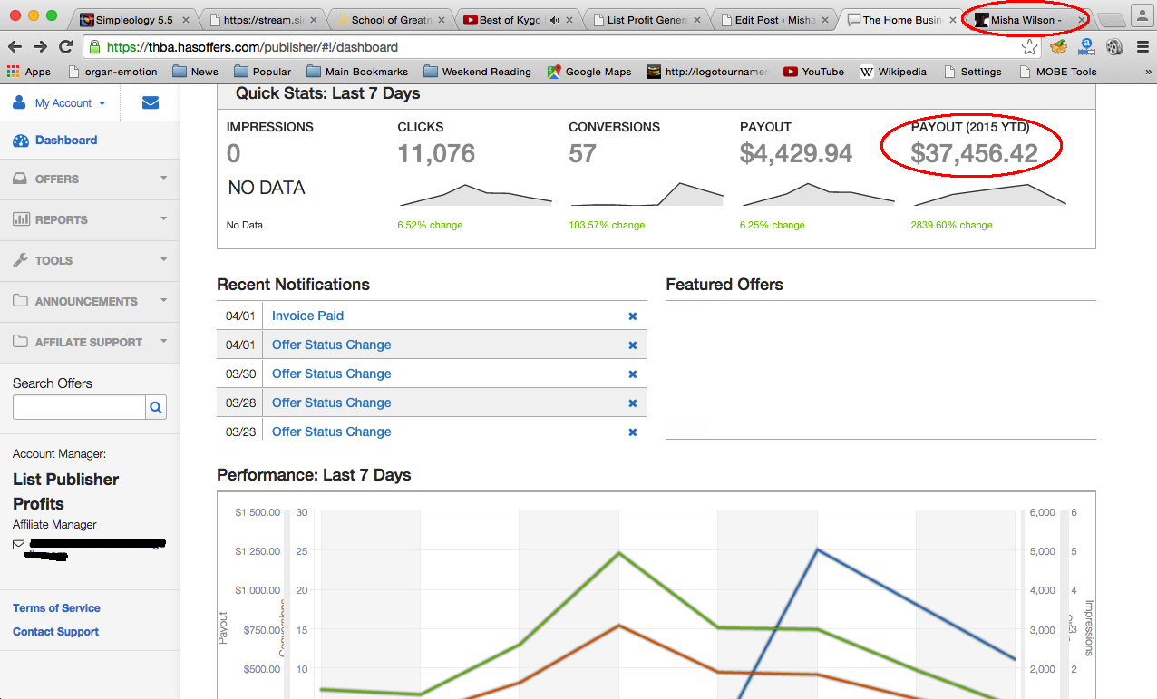The image size is (1157, 699).
Task: Expand the ANNOUNCEMENTS sidebar menu
Action: coord(89,301)
